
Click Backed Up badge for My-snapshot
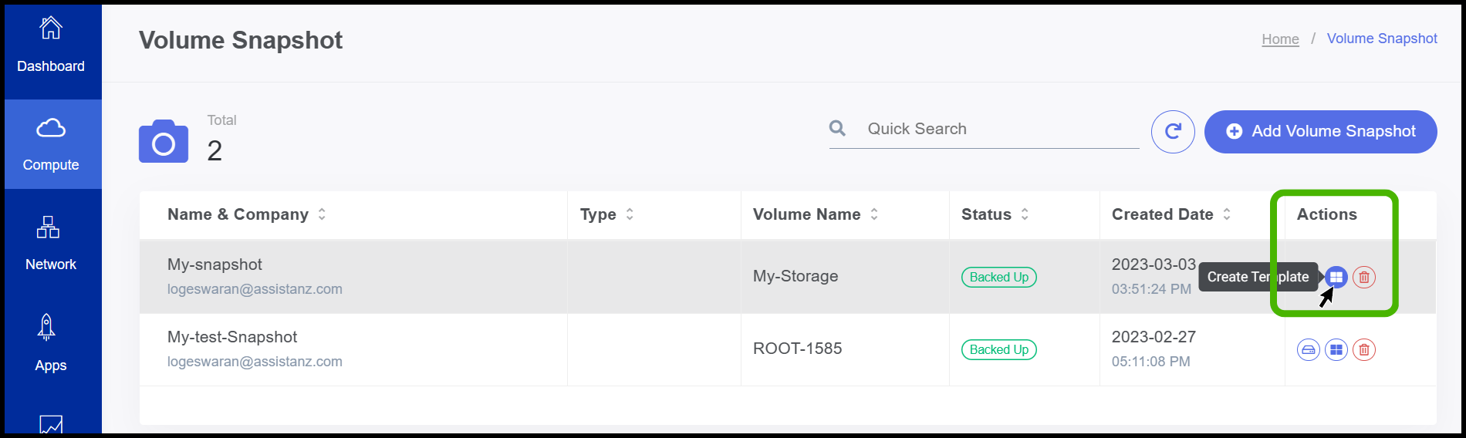pyautogui.click(x=998, y=277)
